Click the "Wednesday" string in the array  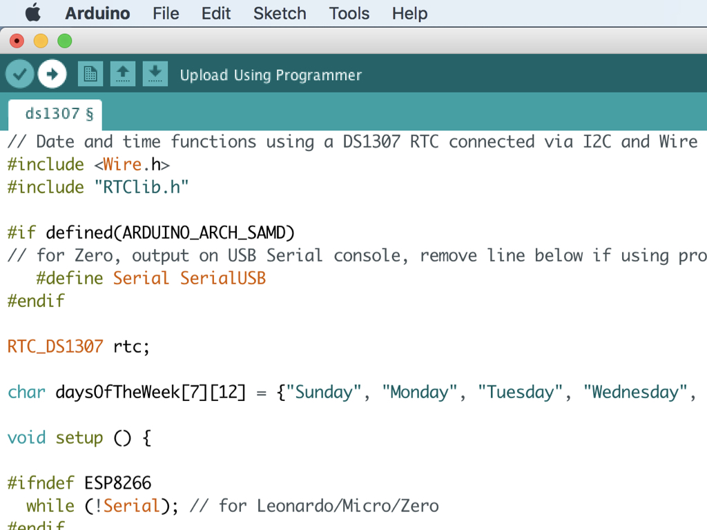(635, 392)
